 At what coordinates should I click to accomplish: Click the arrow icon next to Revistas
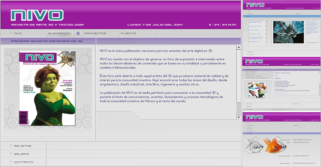click(11, 146)
